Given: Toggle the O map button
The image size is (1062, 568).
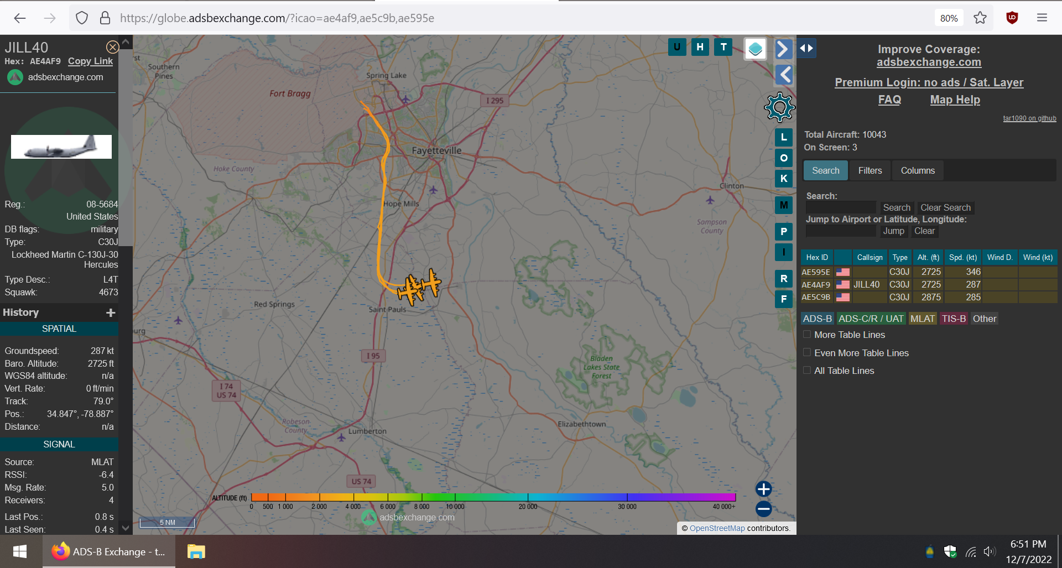Looking at the screenshot, I should point(784,158).
